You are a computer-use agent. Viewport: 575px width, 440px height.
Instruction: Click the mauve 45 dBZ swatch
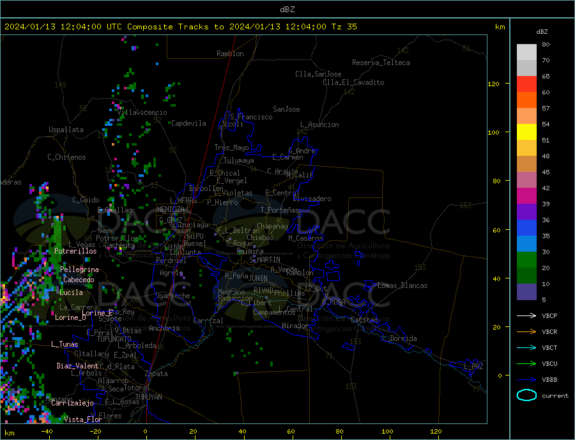(526, 179)
